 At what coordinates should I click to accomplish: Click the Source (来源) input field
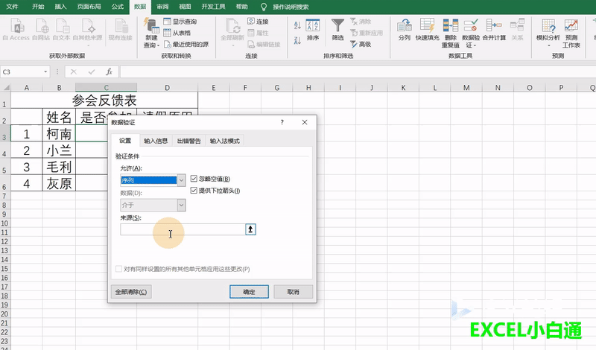click(183, 229)
